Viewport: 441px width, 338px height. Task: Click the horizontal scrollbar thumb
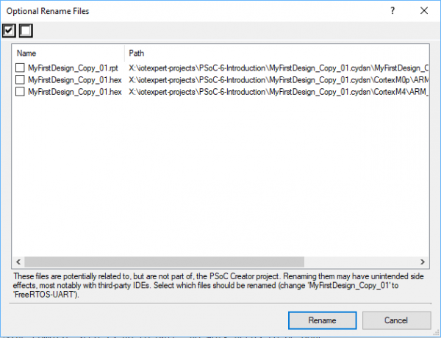click(x=163, y=262)
